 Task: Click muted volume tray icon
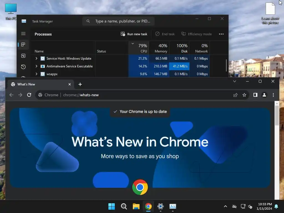click(250, 206)
